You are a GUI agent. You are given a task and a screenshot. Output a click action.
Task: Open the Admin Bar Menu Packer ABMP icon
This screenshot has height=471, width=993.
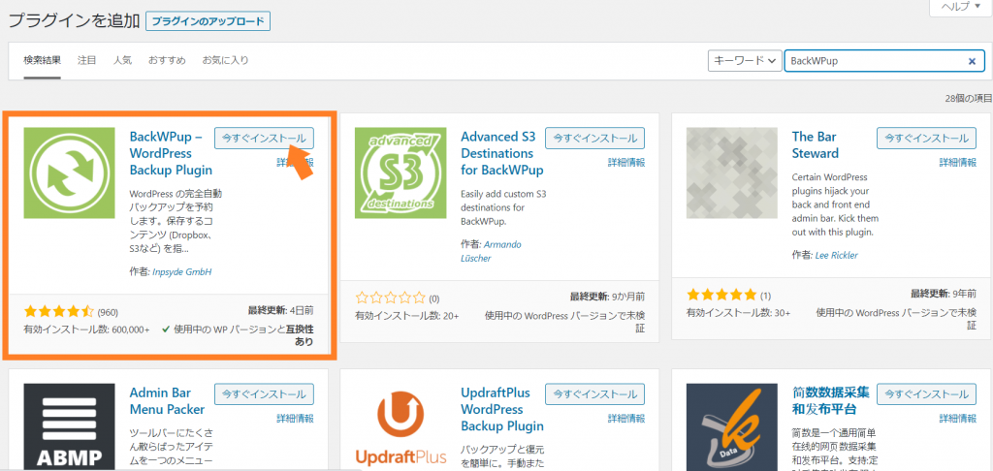[69, 426]
